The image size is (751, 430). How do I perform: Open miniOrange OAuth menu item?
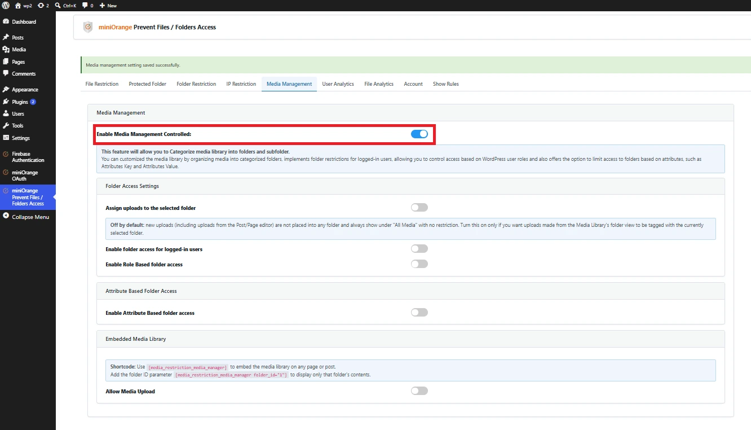(25, 175)
